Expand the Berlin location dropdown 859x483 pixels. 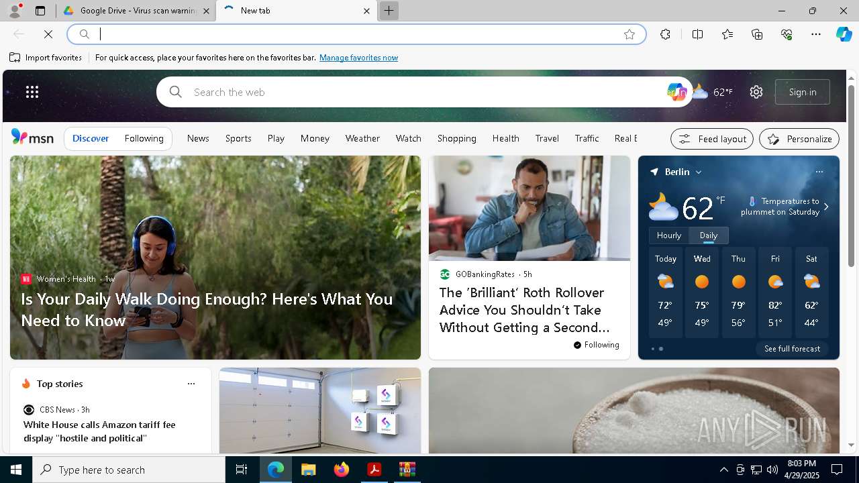(x=699, y=172)
